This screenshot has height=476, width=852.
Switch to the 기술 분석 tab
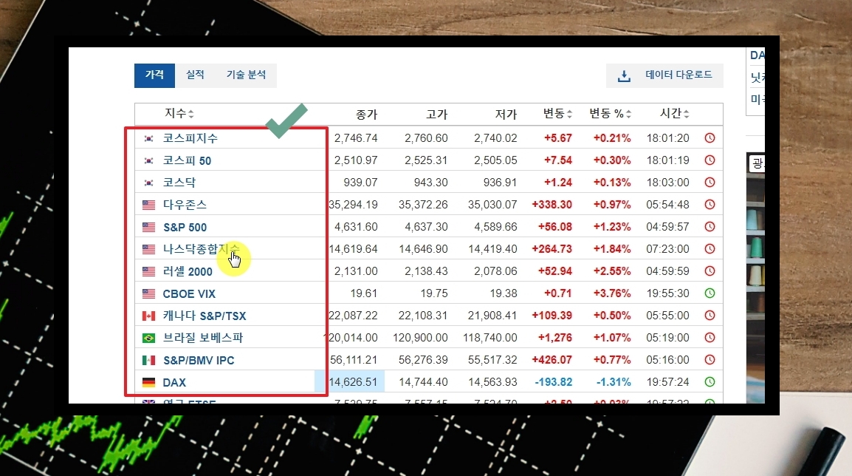click(246, 75)
